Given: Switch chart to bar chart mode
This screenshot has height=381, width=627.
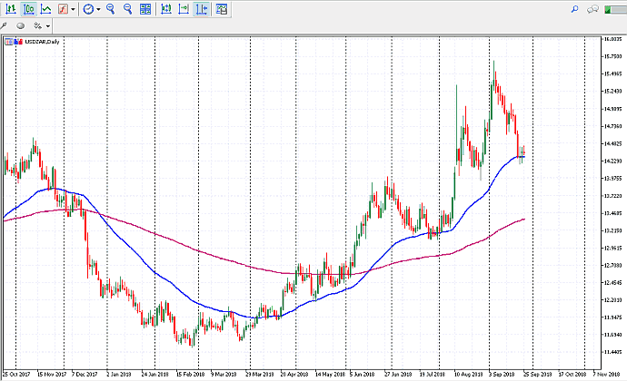Looking at the screenshot, I should click(10, 9).
